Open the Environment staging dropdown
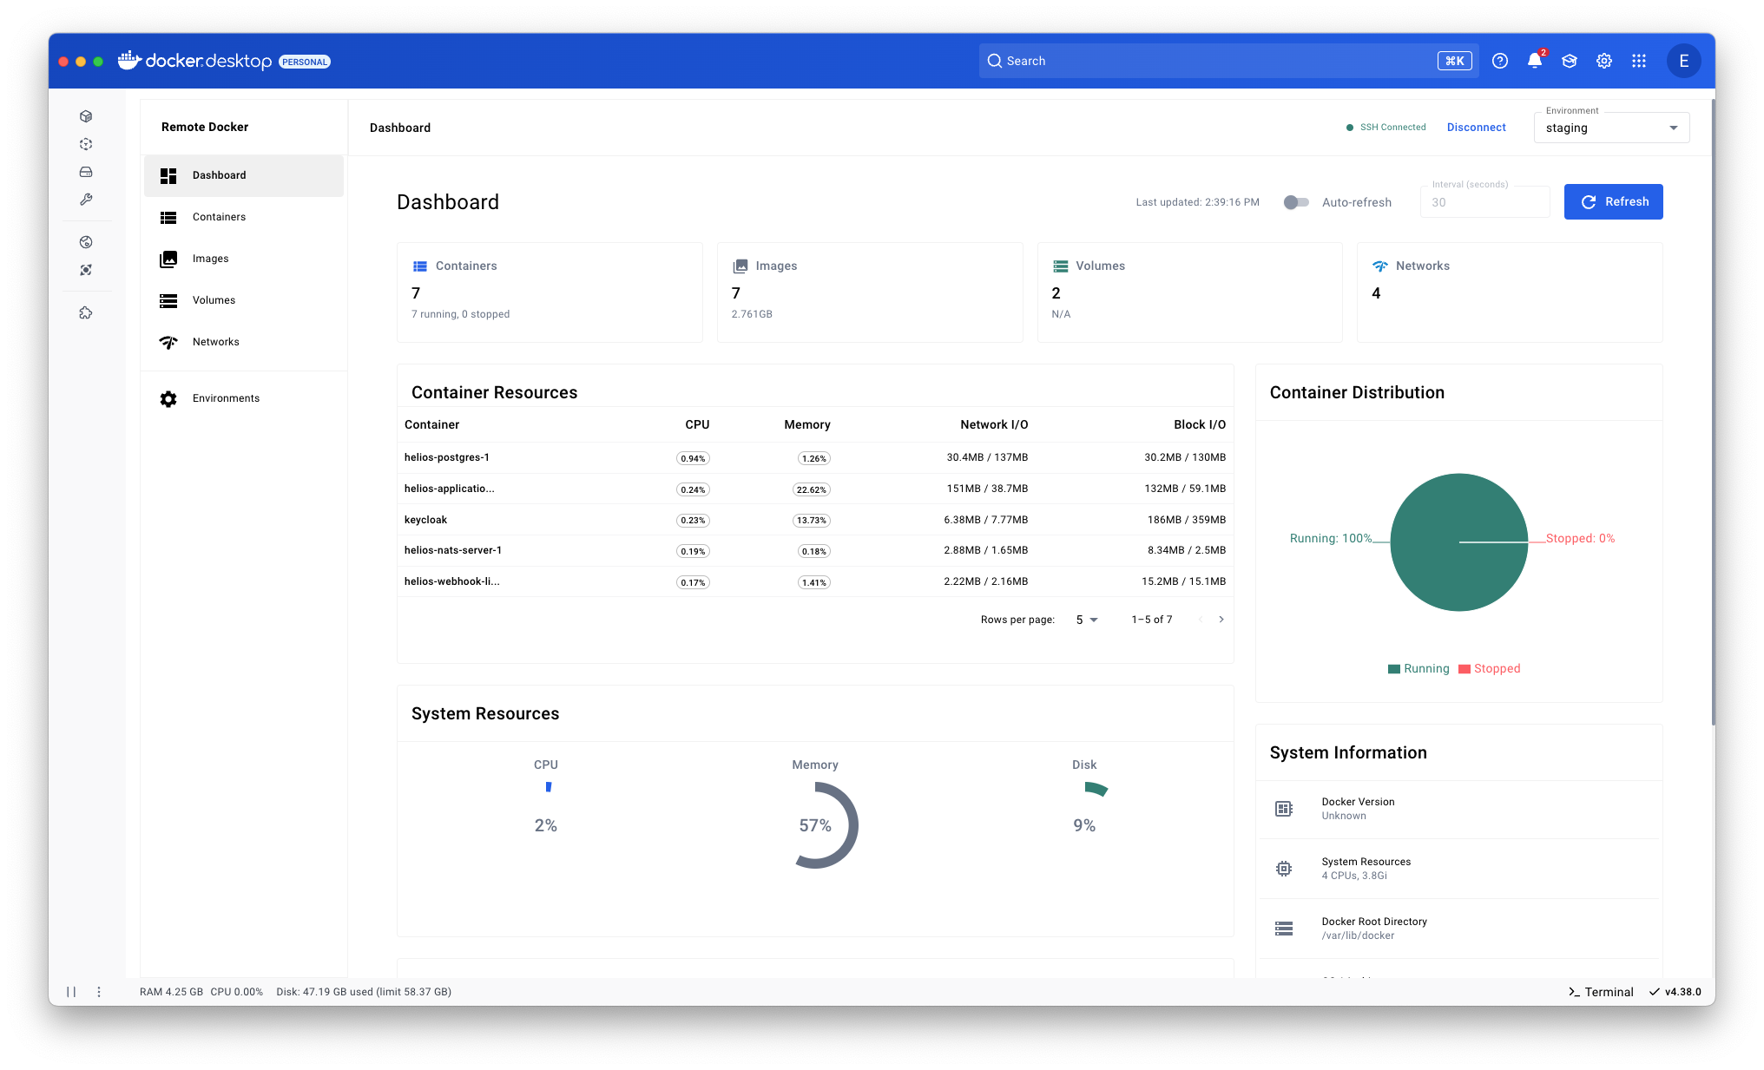This screenshot has height=1070, width=1764. point(1610,128)
